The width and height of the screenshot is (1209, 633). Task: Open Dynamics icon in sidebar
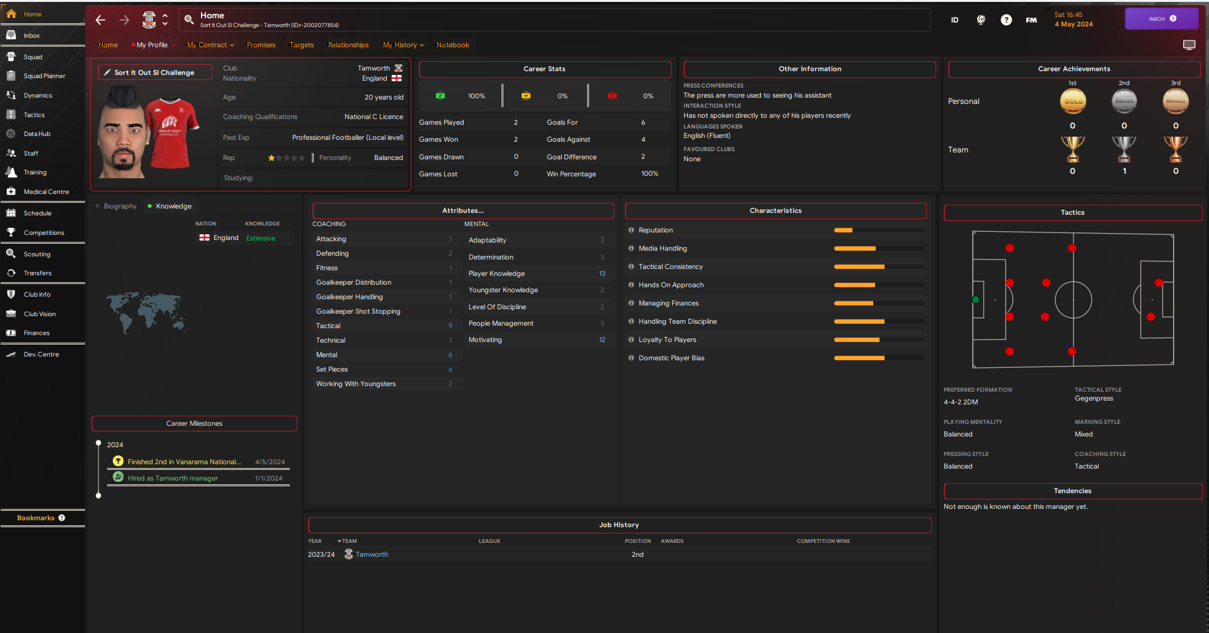(11, 95)
